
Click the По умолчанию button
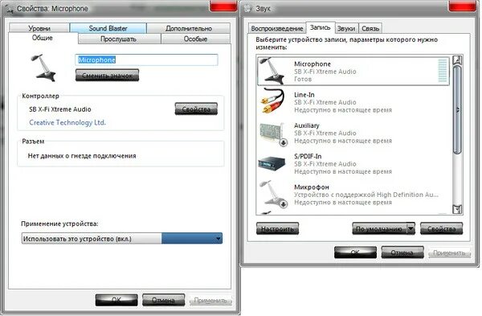point(379,228)
